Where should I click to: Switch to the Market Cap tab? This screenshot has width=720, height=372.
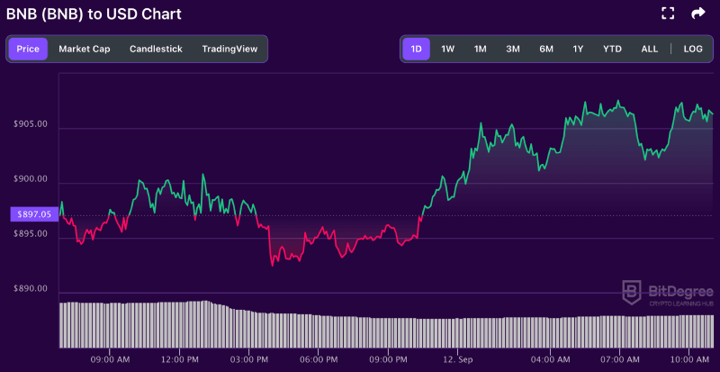tap(85, 49)
